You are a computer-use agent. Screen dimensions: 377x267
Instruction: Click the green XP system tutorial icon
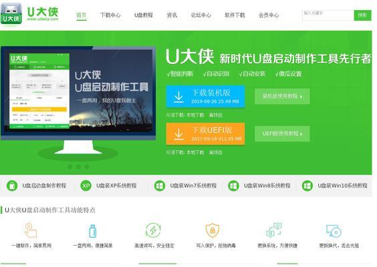[x=86, y=186]
